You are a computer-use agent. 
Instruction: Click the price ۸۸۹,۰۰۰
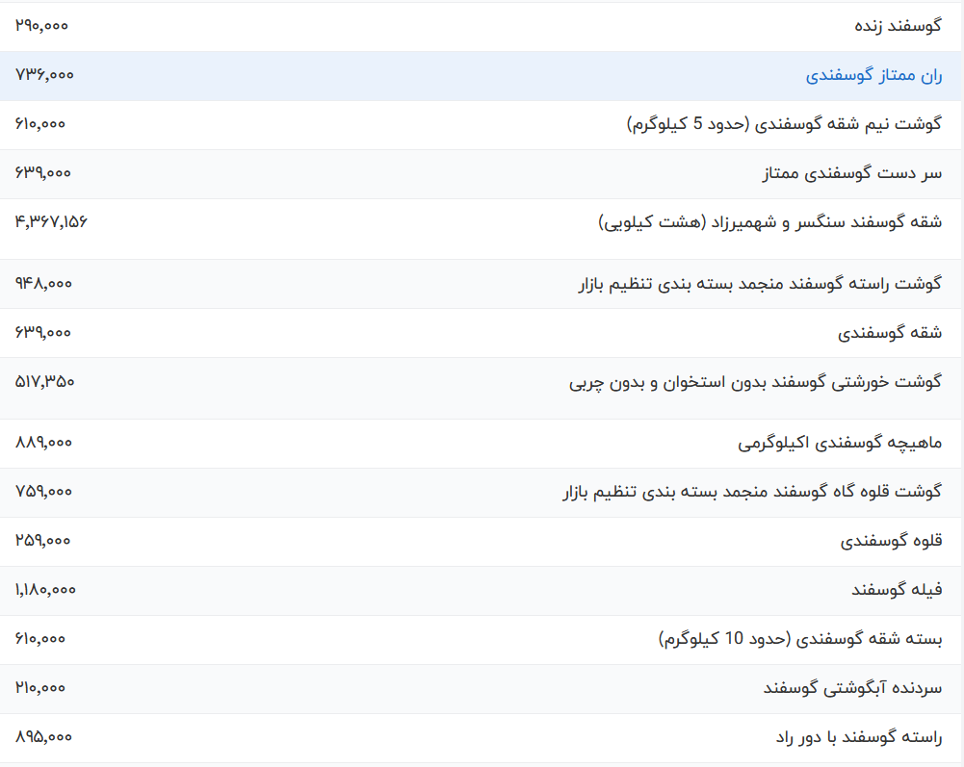point(43,443)
